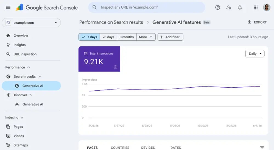The height and width of the screenshot is (150, 274).
Task: Open the Daily granularity dropdown
Action: coord(255,54)
